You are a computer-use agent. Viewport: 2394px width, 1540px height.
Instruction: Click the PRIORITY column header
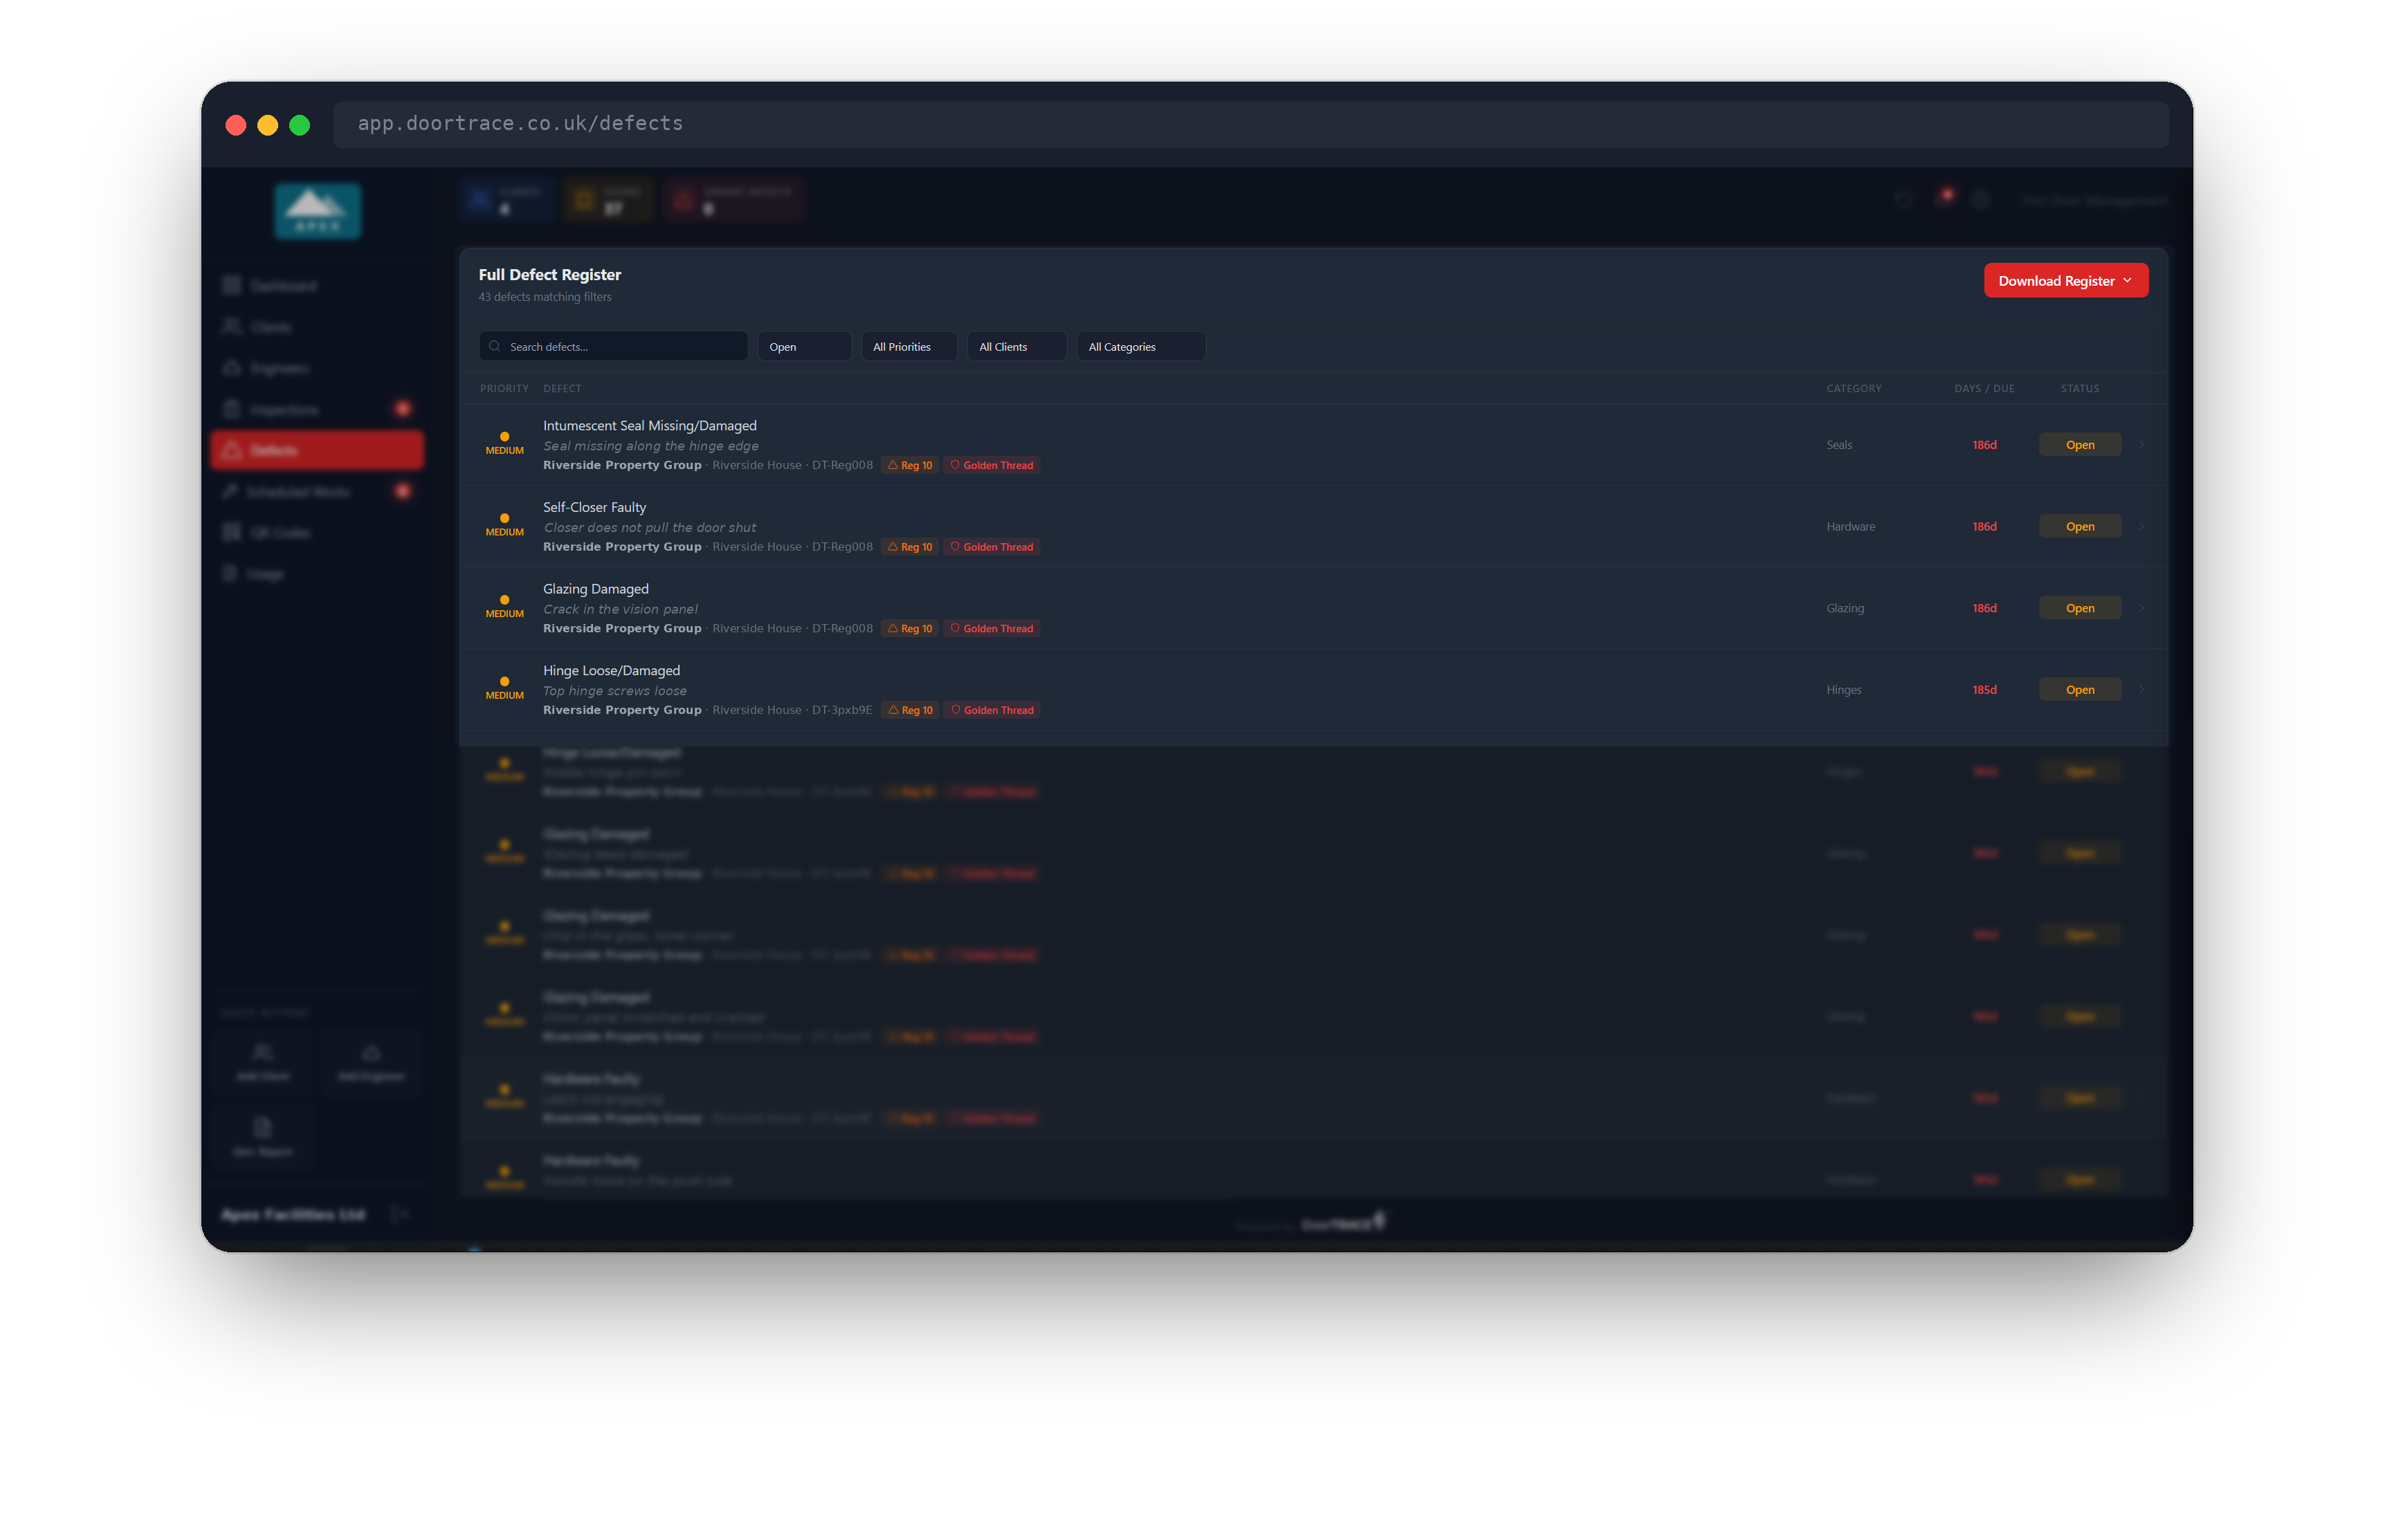click(x=504, y=389)
